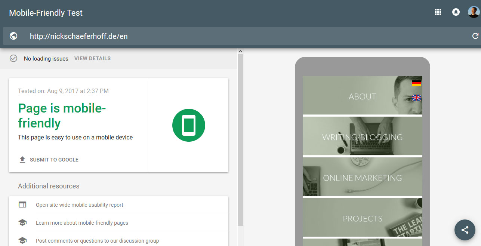481x246 pixels.
Task: Open Post comments to discussion group link
Action: [x=97, y=241]
